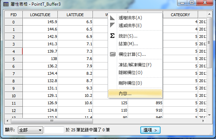Viewport: 216px width, 139px height.
Task: Click longitude cell 144.6
Action: pos(40,29)
